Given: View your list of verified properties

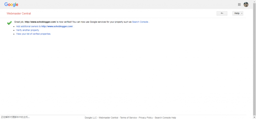Looking at the screenshot, I should tap(33, 34).
